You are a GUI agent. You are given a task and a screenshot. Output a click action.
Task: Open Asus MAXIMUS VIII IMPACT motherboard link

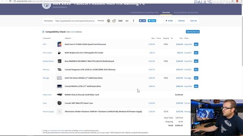tap(89, 61)
